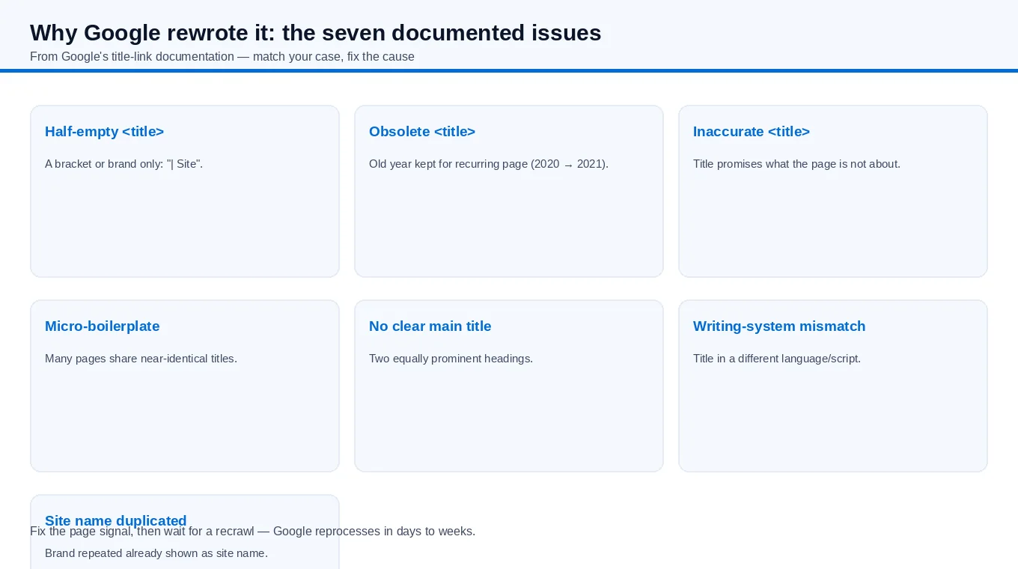1018x569 pixels.
Task: Select "Title promises what the page is not about."
Action: (x=796, y=164)
